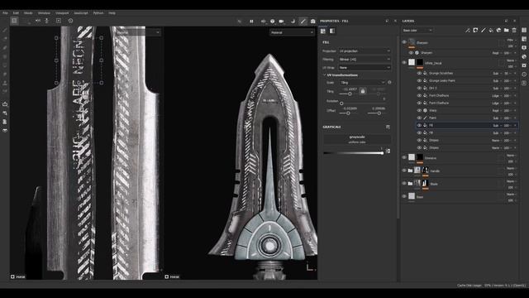529x298 pixels.
Task: Adjust the first Tiling slider handle
Action: tap(350, 94)
